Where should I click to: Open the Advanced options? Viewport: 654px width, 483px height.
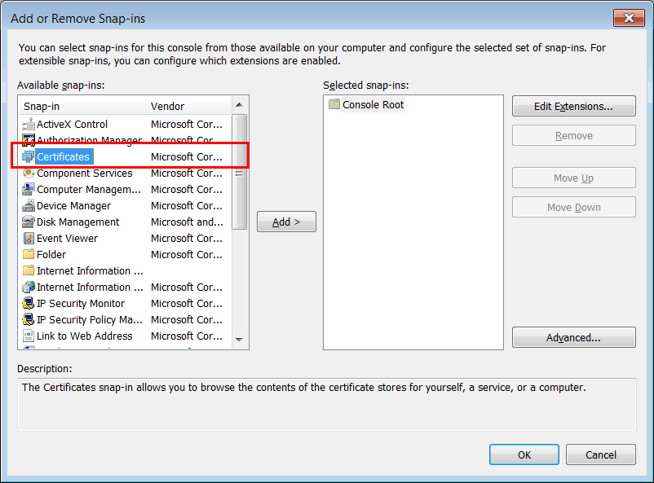pos(573,337)
